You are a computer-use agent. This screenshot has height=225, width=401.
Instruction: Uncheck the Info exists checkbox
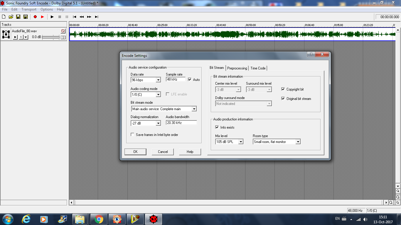(x=217, y=127)
